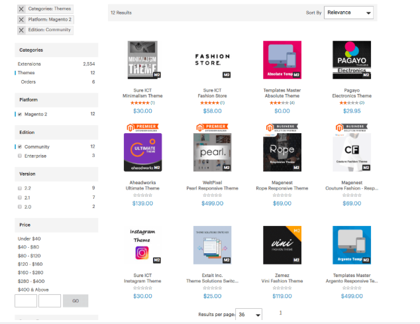Open the Absolute Theme pink thumbnail
420x324 pixels.
tap(282, 60)
